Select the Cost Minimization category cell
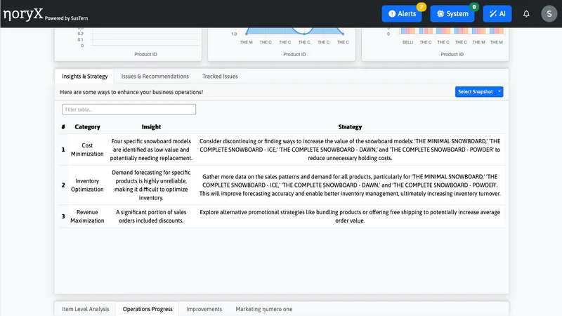 tap(87, 150)
